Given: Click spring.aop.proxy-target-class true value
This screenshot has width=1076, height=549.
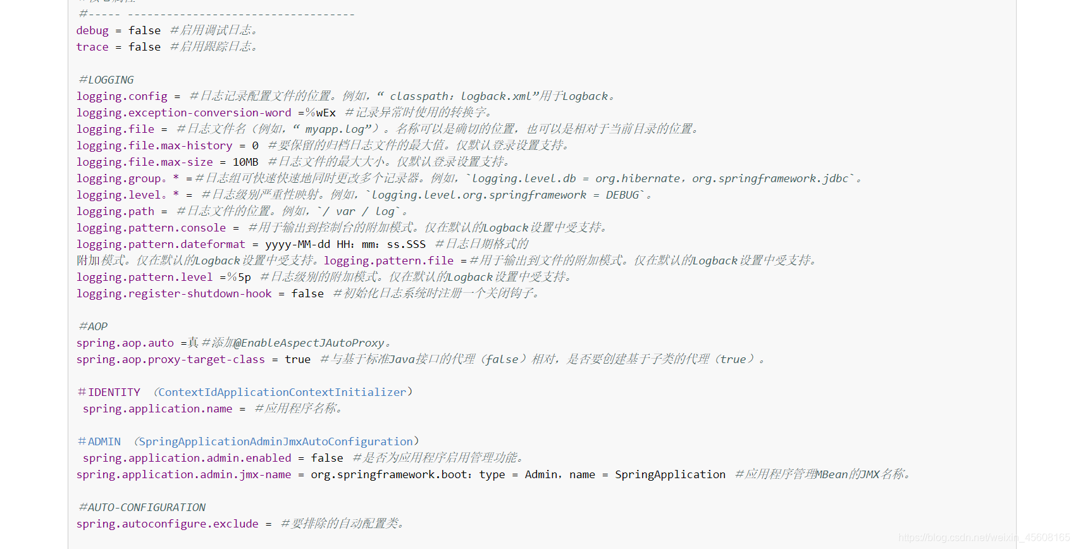Looking at the screenshot, I should click(298, 359).
